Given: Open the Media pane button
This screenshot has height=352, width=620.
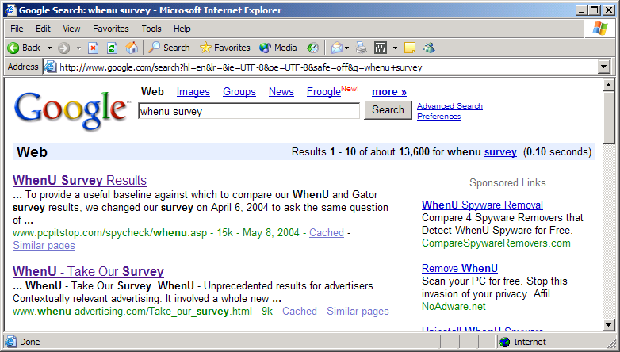Looking at the screenshot, I should 277,48.
